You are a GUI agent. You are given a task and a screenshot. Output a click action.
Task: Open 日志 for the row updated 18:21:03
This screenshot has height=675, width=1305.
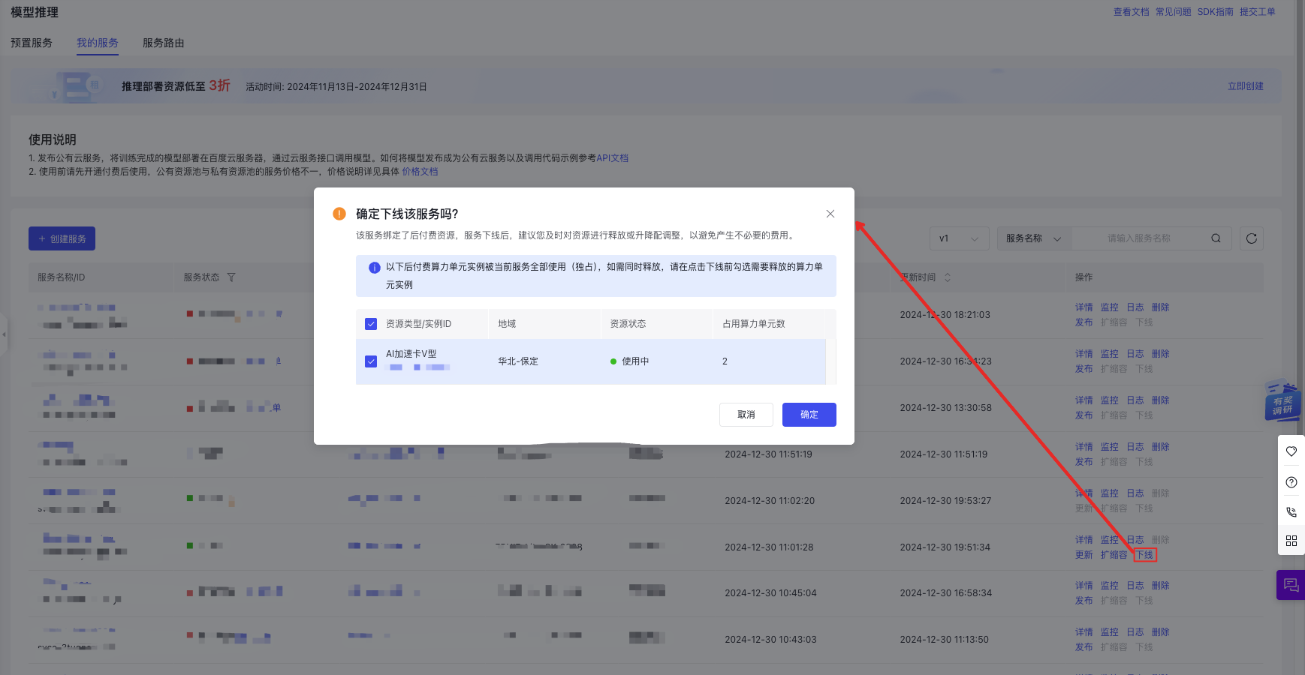1135,307
